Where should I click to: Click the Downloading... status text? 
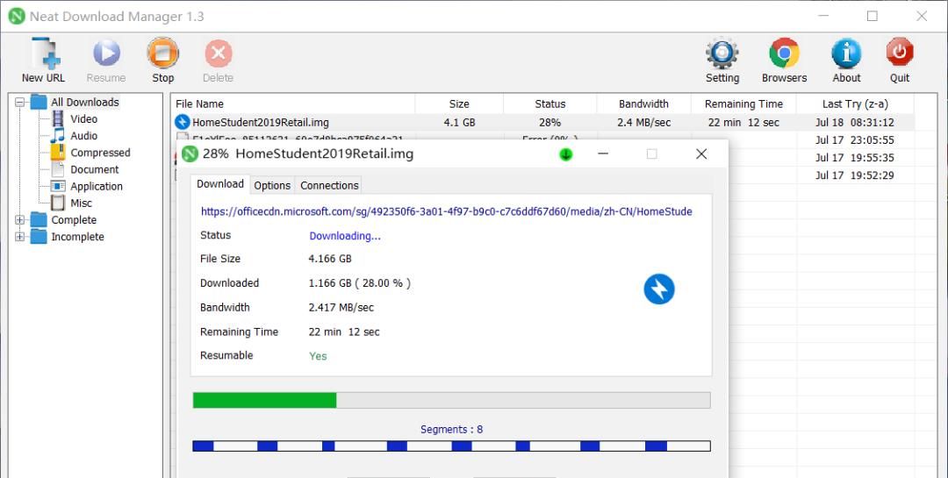click(345, 236)
